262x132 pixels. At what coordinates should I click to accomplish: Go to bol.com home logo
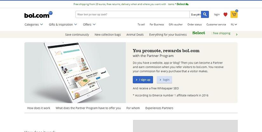click(x=38, y=15)
